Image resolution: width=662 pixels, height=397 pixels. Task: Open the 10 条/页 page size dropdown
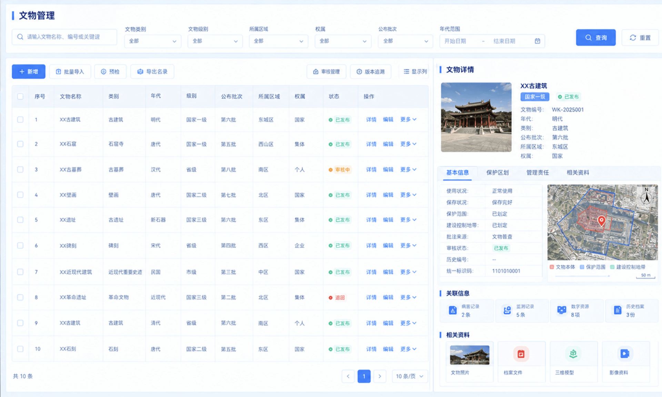click(410, 376)
